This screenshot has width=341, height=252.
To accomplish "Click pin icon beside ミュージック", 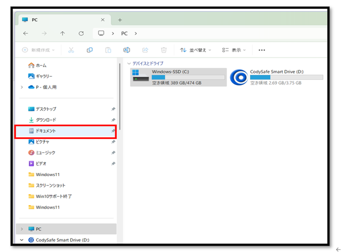I will 113,153.
